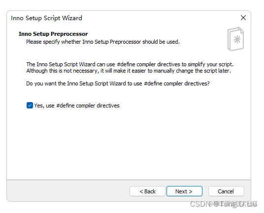Cancel the script wizard
Viewport: 264px width, 213px height.
click(x=226, y=191)
